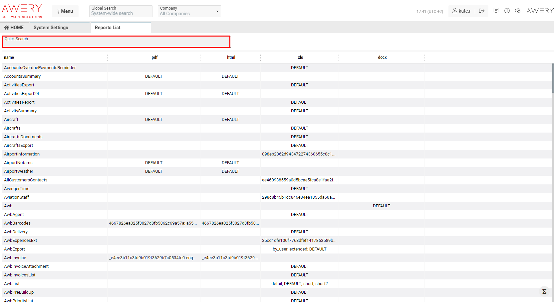
Task: Click the information circle icon
Action: click(x=507, y=11)
